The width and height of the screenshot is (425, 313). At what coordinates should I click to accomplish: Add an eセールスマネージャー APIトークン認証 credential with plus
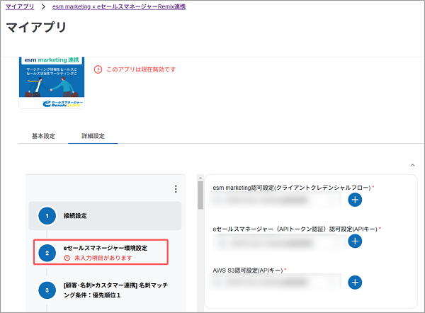tap(356, 241)
